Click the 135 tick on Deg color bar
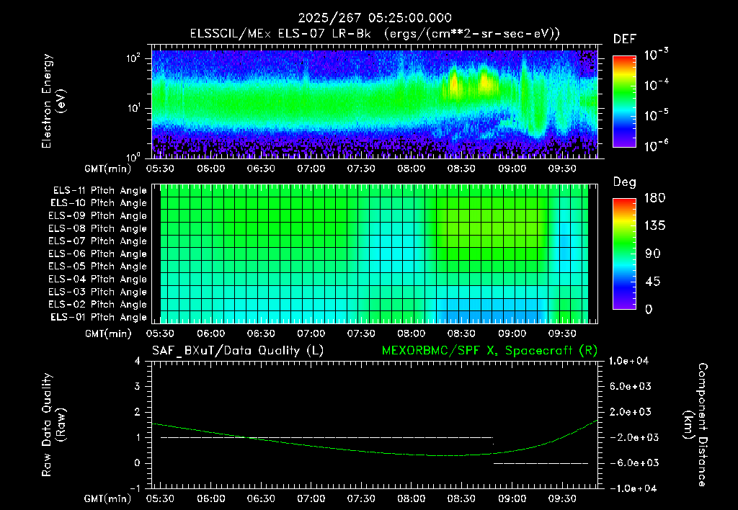738x510 pixels. [x=654, y=226]
